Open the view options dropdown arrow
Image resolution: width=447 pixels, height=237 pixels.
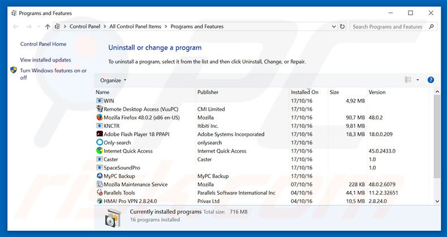click(x=418, y=80)
